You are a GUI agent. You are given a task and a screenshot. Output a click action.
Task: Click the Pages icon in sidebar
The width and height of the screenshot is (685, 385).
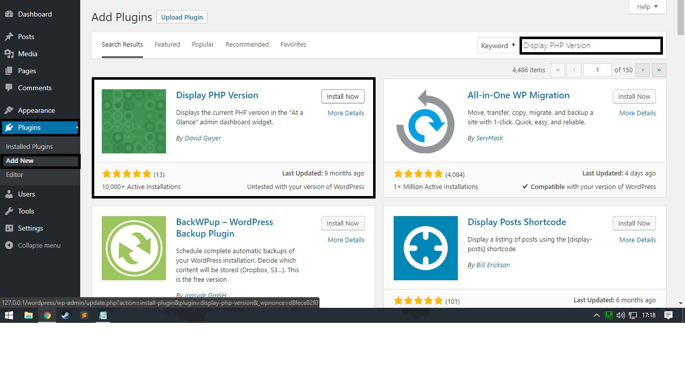point(9,71)
